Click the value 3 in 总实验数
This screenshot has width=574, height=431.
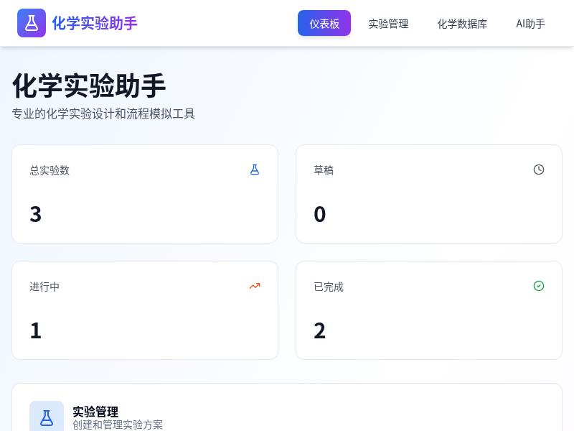tap(35, 214)
